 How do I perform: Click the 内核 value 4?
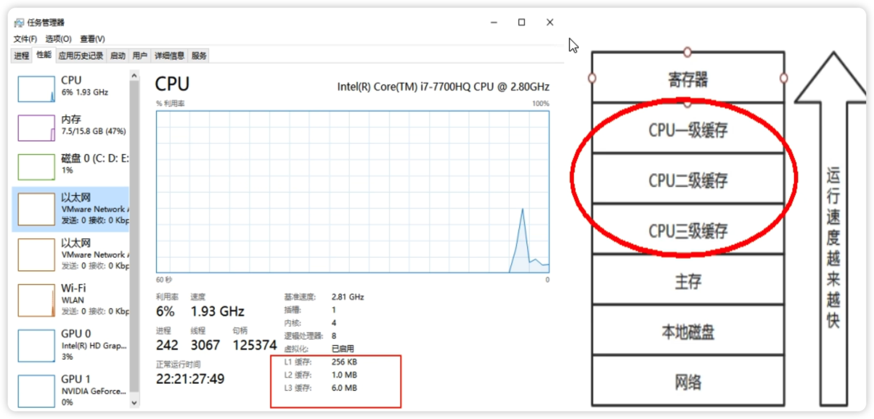[334, 323]
